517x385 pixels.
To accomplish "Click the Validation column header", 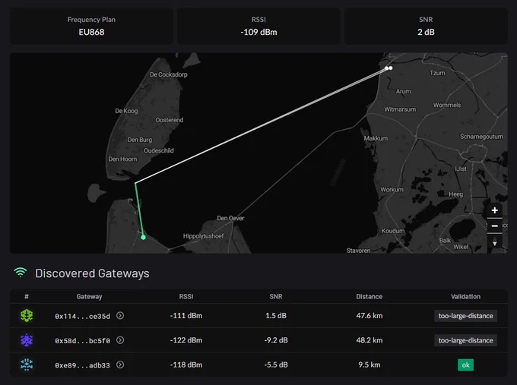I will 465,296.
